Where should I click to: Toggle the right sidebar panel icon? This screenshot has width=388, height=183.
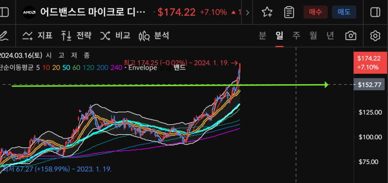pos(375,12)
